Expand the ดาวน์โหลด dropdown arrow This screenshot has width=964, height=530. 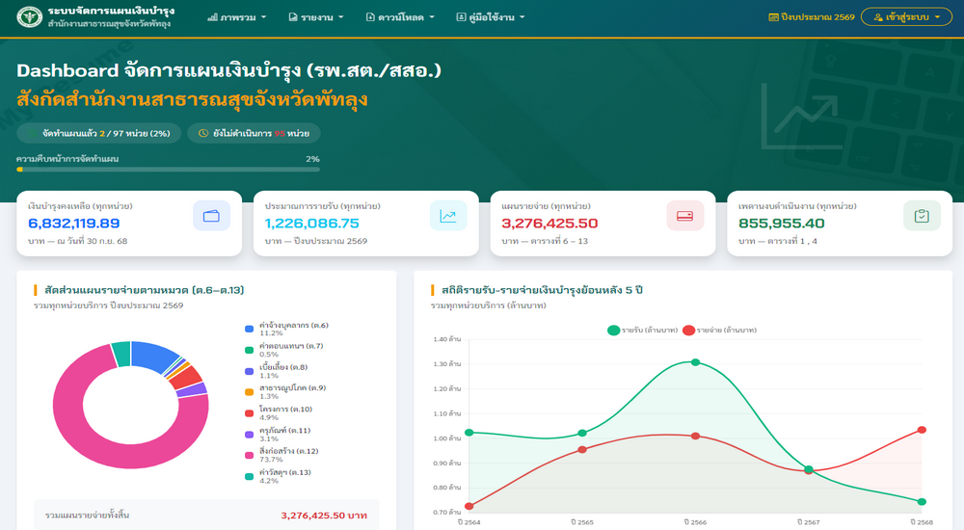(432, 17)
